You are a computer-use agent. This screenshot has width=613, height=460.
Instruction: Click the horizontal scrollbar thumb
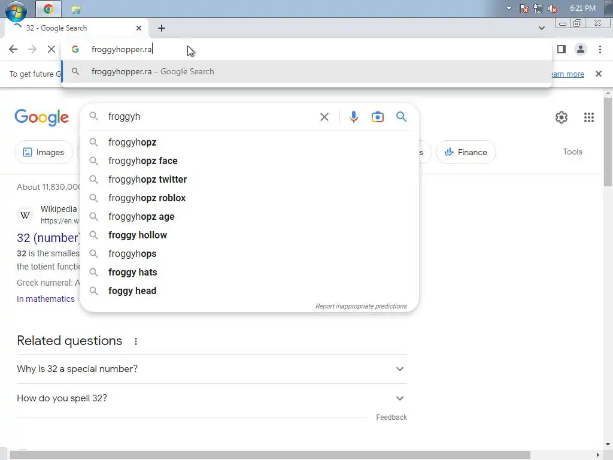(270, 455)
